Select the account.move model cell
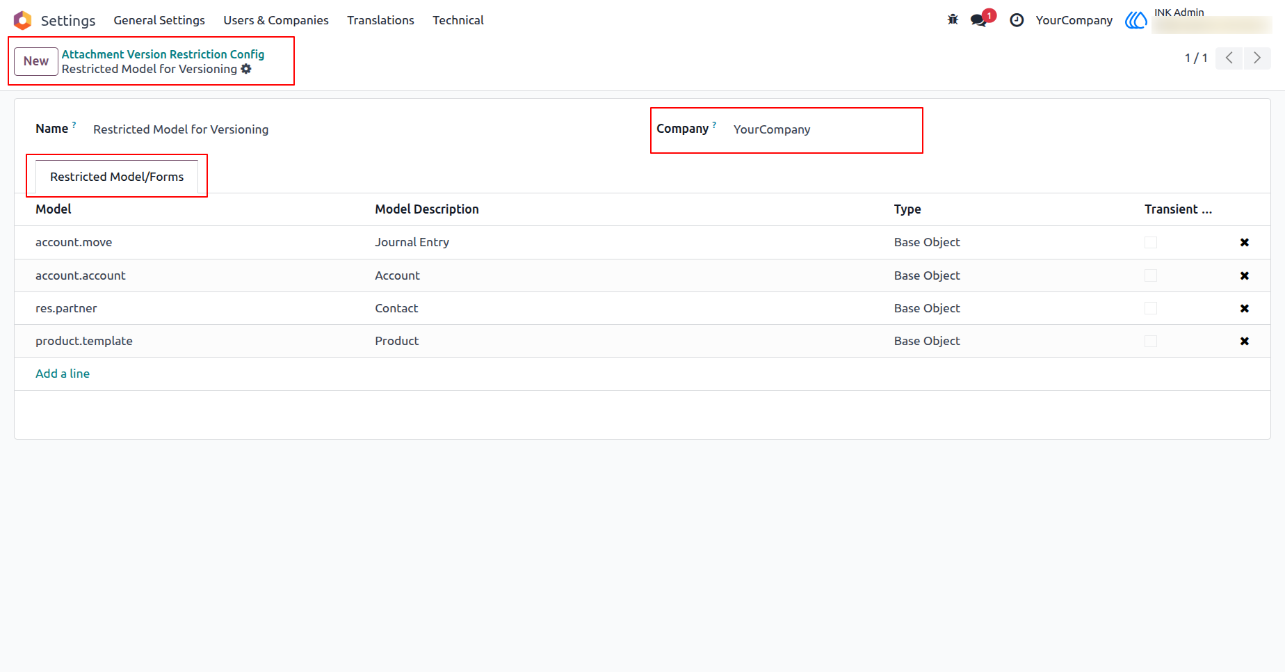 74,242
